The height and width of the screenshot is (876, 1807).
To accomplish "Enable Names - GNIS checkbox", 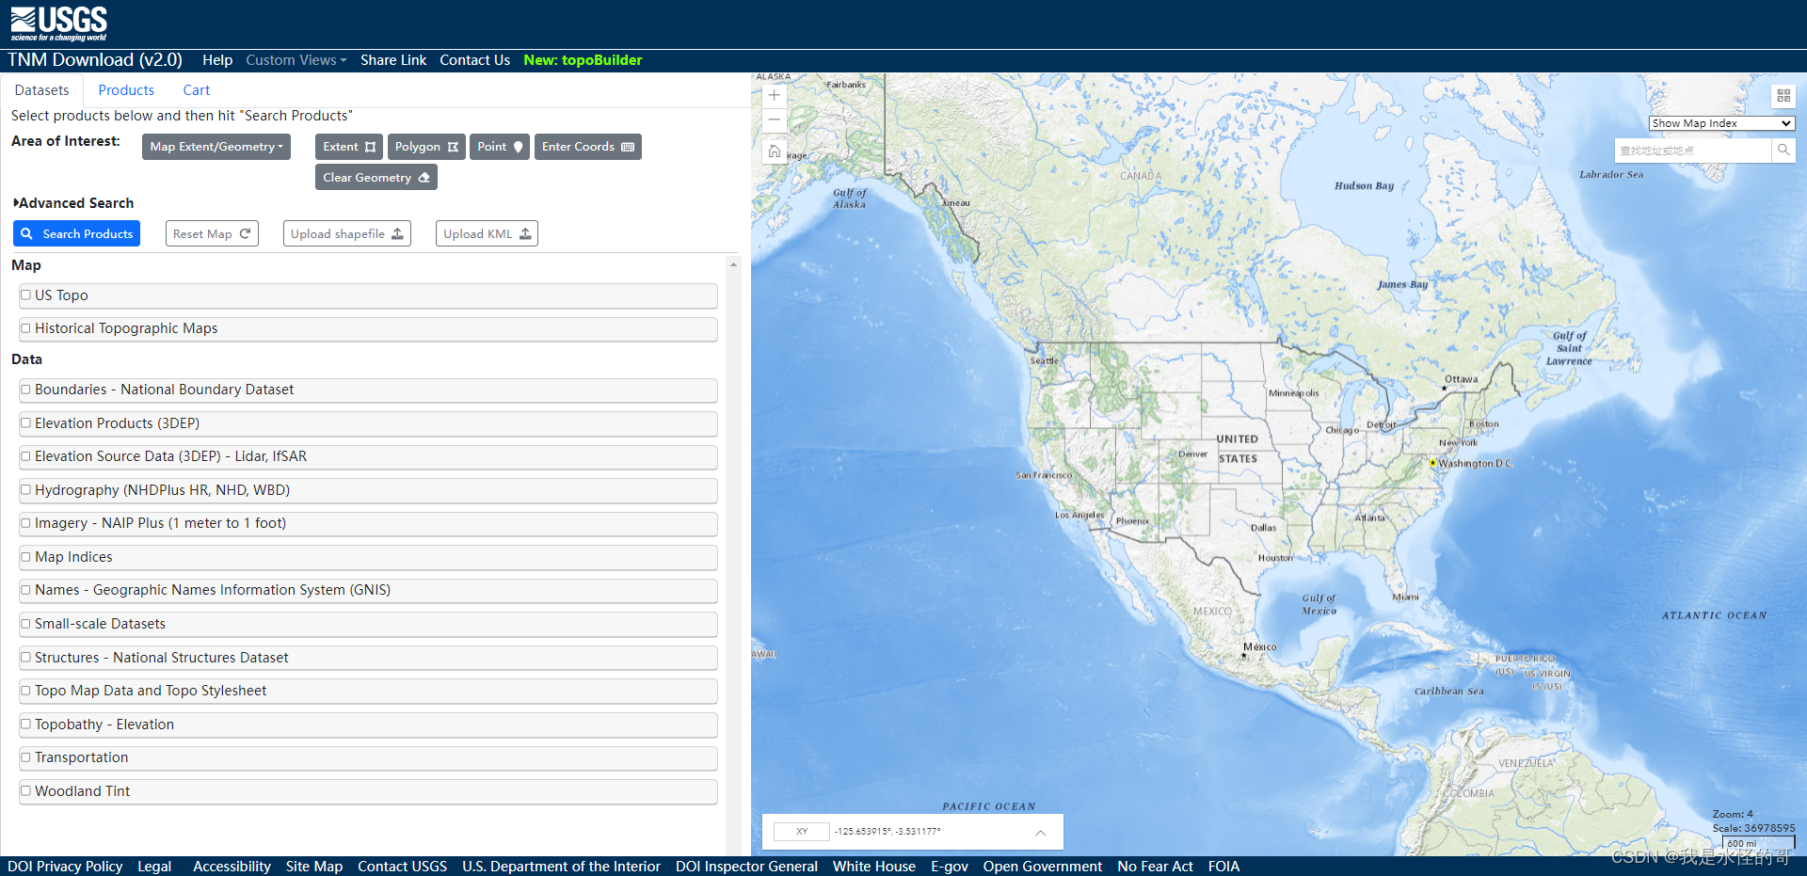I will pos(26,590).
